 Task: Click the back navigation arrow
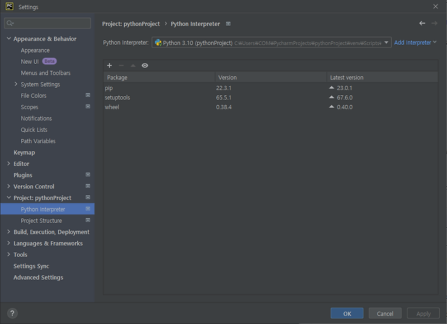pos(423,24)
